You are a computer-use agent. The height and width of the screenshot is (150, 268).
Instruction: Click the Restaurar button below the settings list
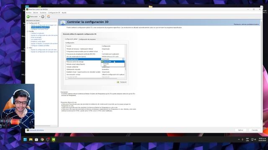(121, 82)
